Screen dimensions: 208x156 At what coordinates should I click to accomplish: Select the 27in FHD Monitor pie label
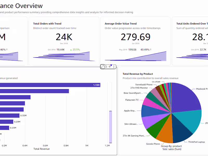point(139,88)
